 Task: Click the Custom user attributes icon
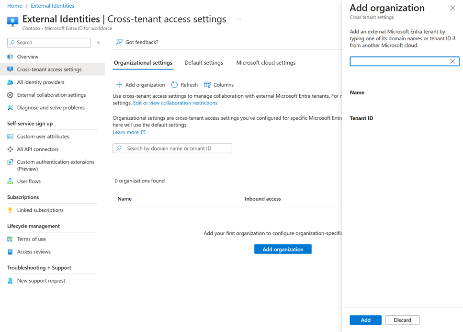tap(11, 137)
